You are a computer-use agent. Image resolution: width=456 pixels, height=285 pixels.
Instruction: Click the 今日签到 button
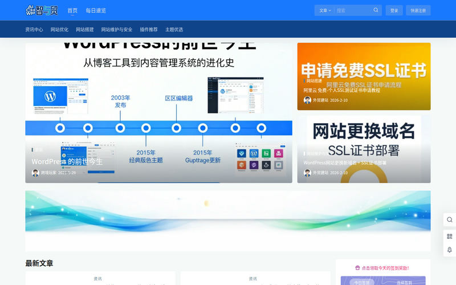coord(362,282)
